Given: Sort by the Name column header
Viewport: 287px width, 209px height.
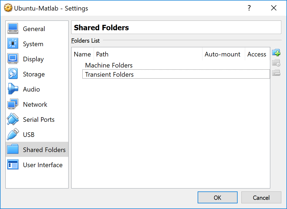Looking at the screenshot, I should [x=83, y=54].
